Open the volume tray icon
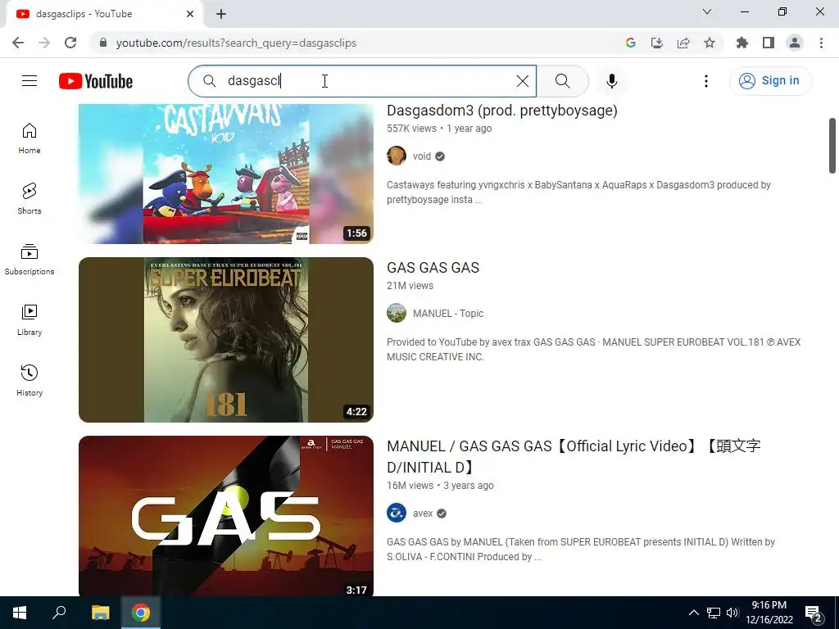The image size is (839, 629). pos(732,613)
